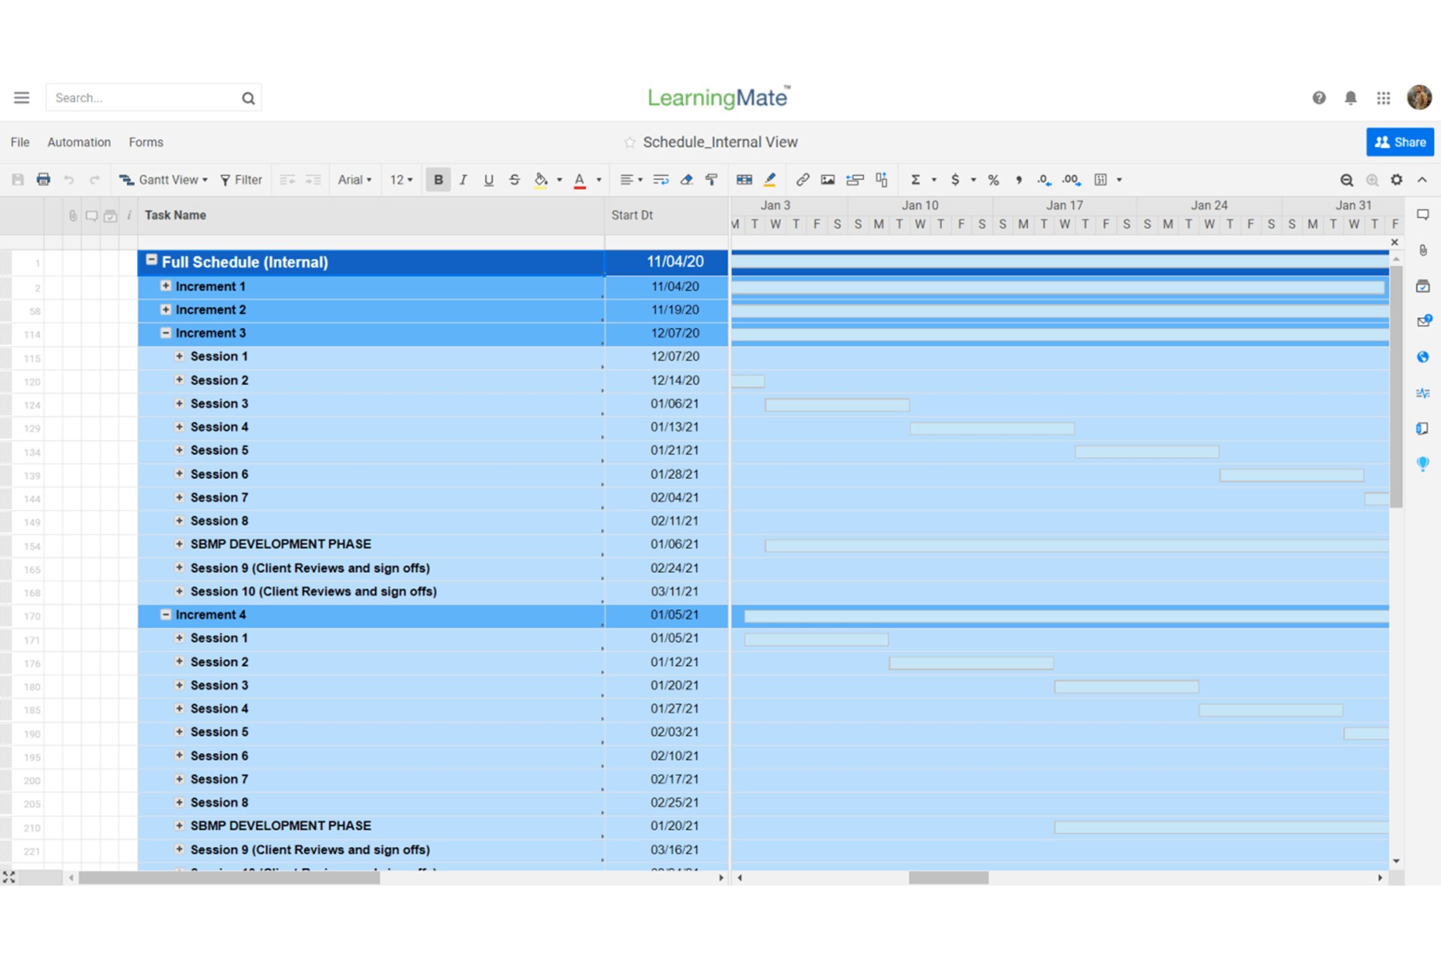Open the text color dropdown arrow
This screenshot has width=1441, height=960.
[x=599, y=180]
